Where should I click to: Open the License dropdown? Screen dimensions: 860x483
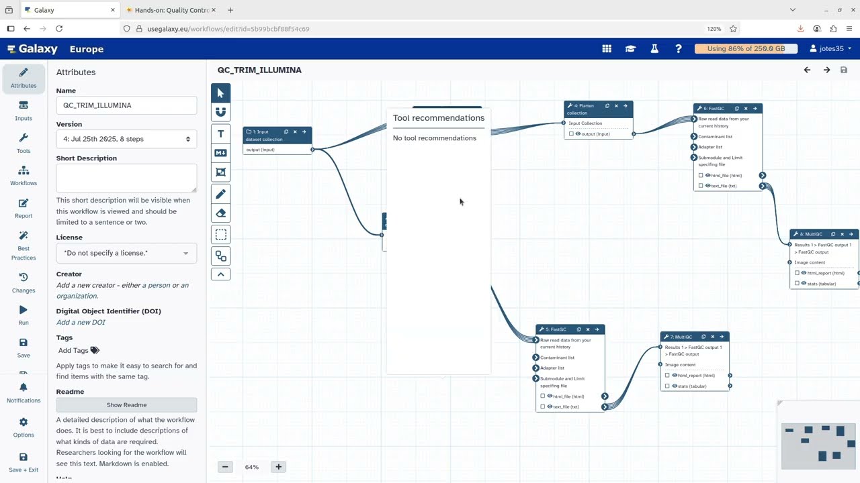(x=126, y=253)
